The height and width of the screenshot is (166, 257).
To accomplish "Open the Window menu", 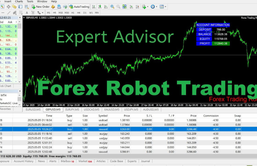I will pyautogui.click(x=42, y=1).
